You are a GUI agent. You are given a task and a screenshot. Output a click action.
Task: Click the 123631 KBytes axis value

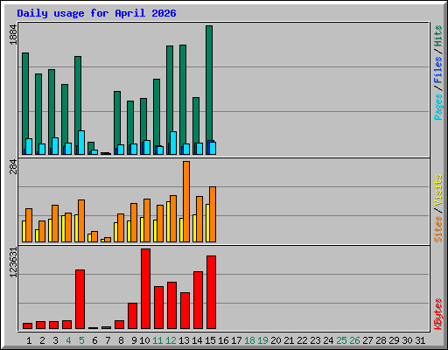point(13,262)
